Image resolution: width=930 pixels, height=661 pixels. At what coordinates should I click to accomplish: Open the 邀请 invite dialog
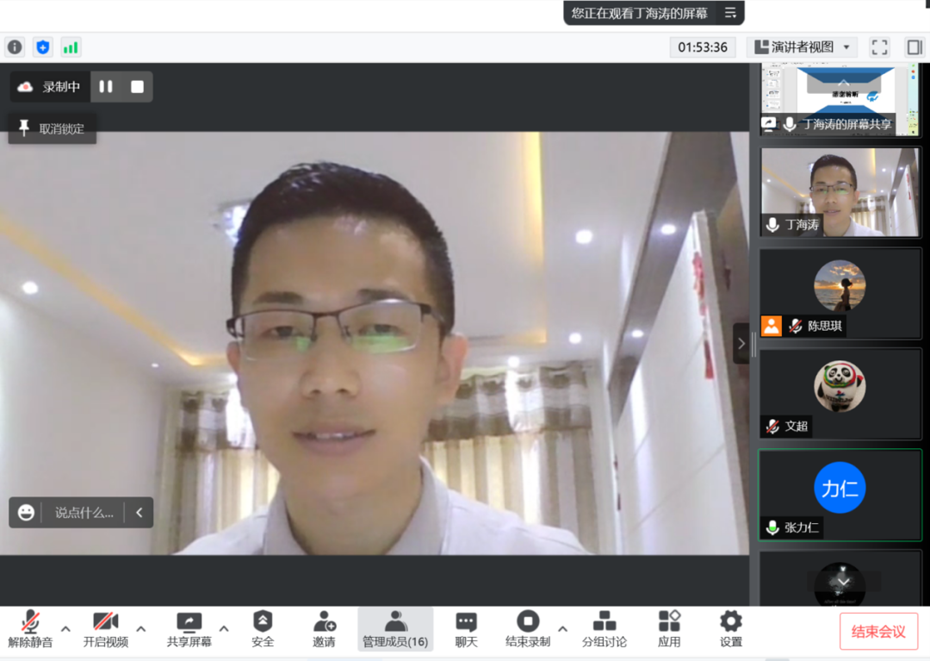(325, 629)
